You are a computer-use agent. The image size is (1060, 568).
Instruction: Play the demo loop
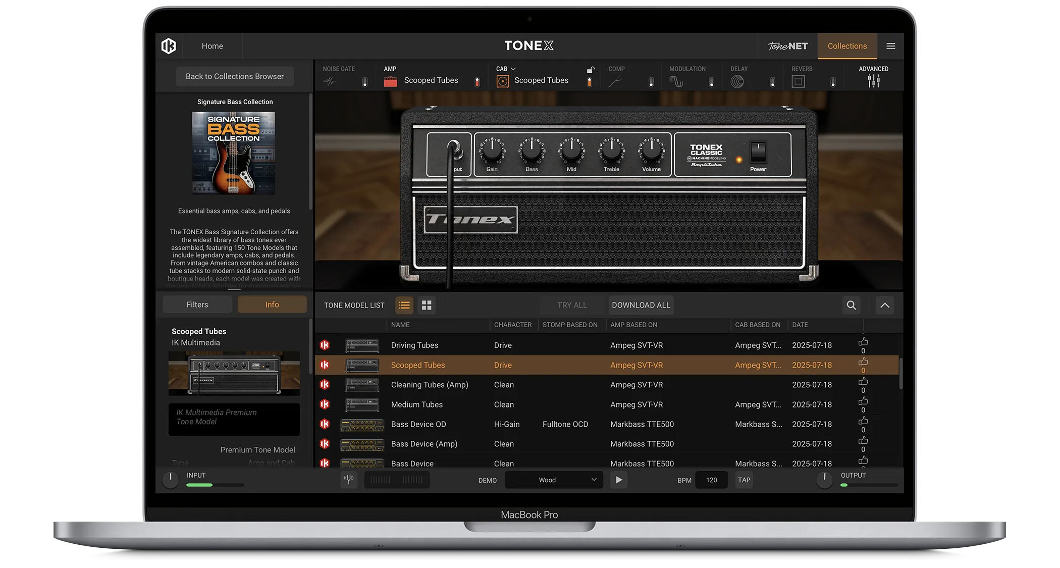click(x=619, y=480)
